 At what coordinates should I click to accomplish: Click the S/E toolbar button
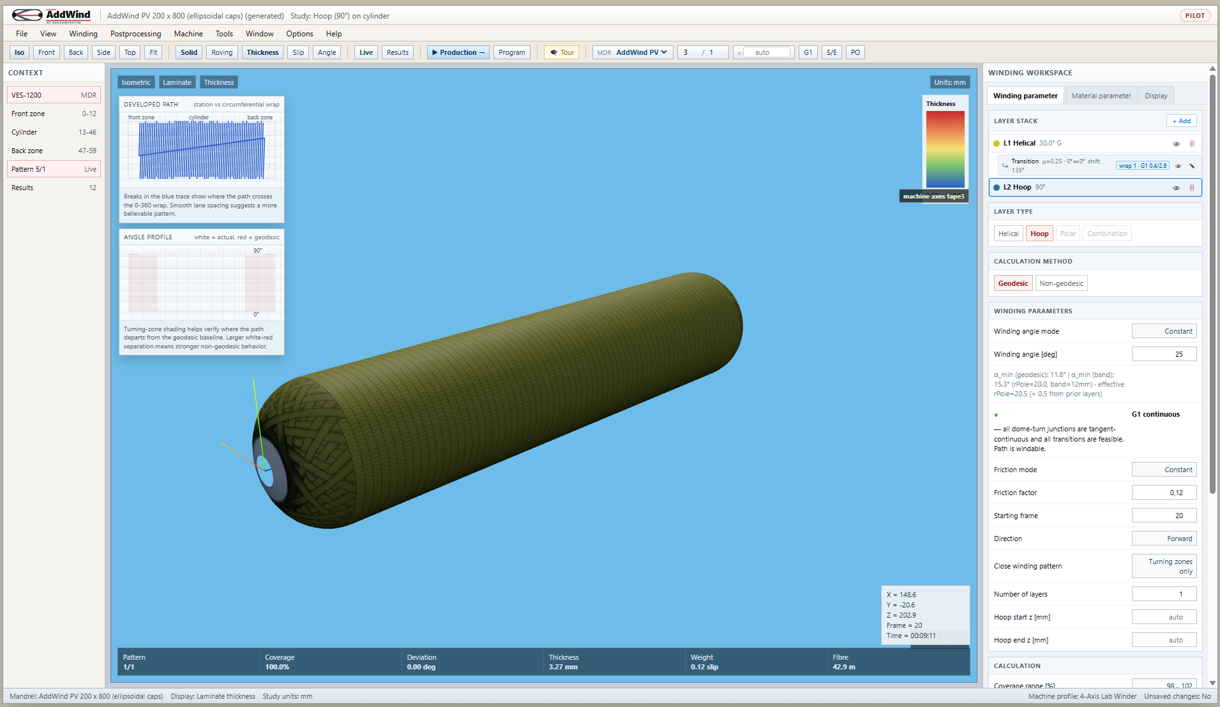click(831, 52)
